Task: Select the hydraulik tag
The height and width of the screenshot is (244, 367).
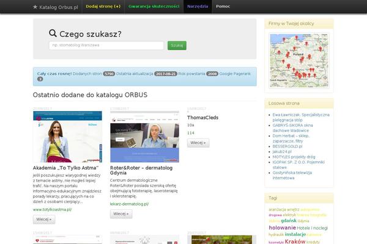Action: pyautogui.click(x=276, y=235)
